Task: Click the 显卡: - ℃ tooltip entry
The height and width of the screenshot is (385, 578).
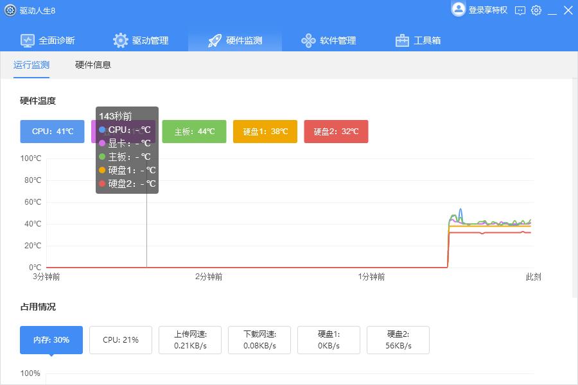Action: [125, 143]
